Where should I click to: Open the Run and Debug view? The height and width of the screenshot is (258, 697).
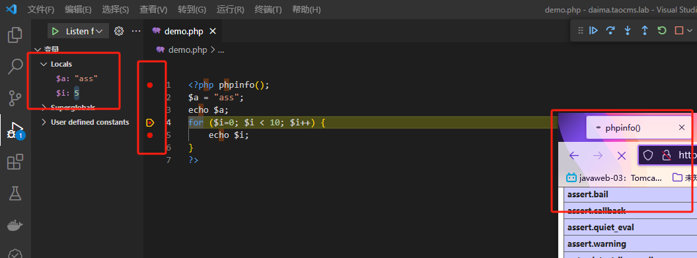15,131
